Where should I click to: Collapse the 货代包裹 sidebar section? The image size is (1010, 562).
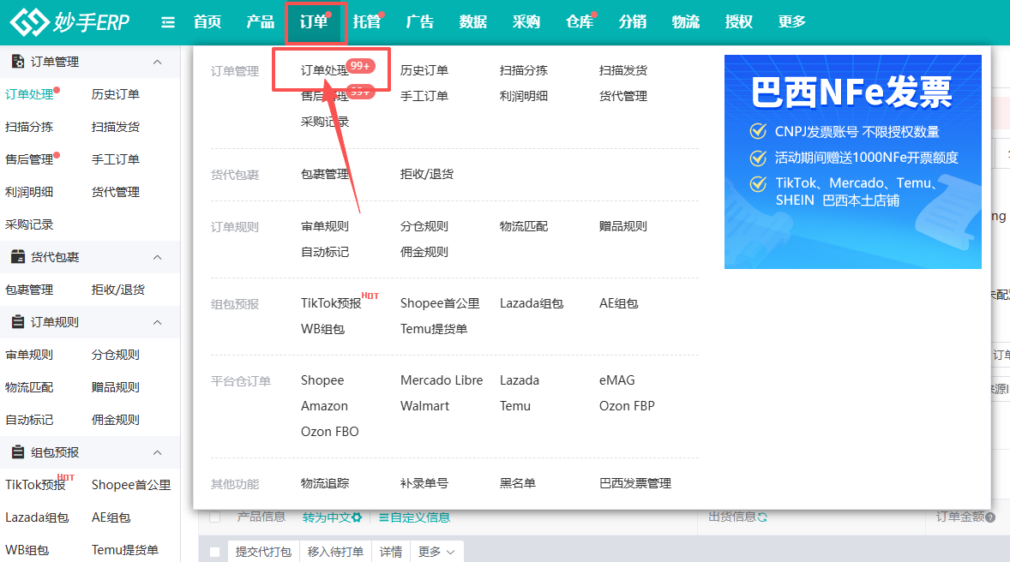[157, 257]
